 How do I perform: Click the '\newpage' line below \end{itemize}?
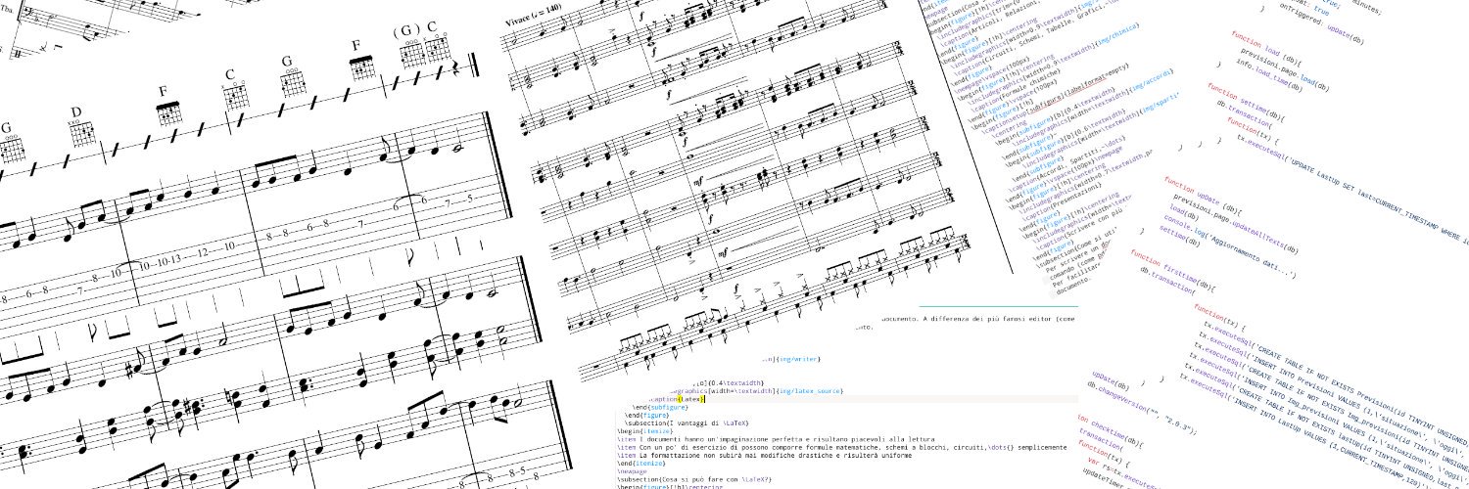[634, 473]
